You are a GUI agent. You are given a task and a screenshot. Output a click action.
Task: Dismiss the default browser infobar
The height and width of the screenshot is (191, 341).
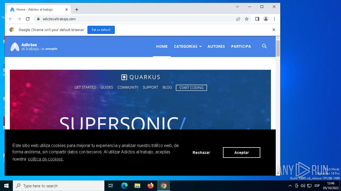274,30
